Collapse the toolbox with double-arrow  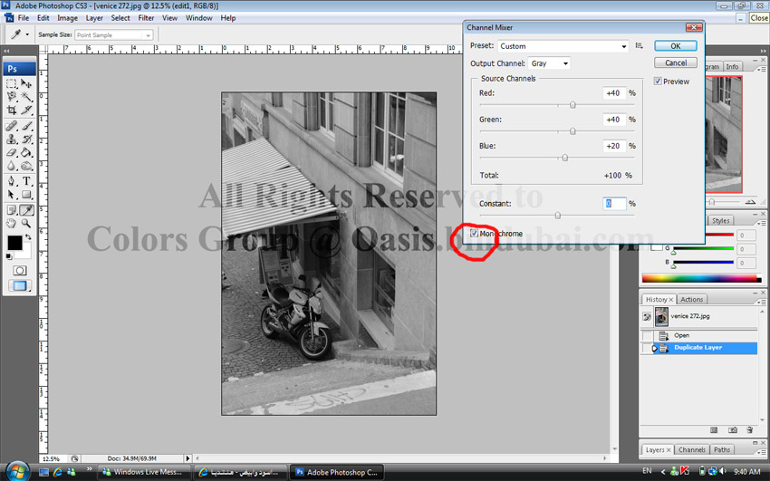pyautogui.click(x=7, y=51)
